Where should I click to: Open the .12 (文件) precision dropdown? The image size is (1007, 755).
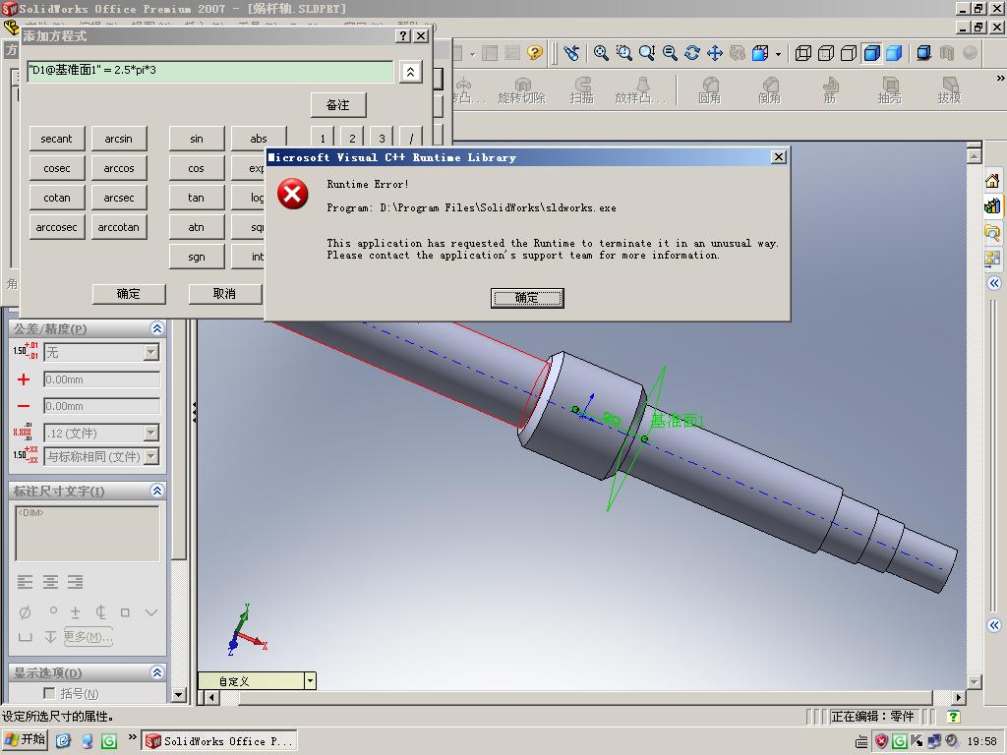pos(150,433)
